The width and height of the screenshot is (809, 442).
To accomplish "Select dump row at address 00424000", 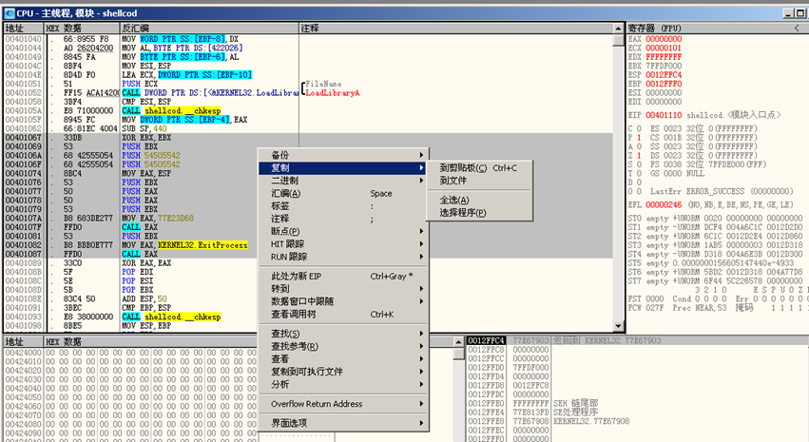I will 130,353.
